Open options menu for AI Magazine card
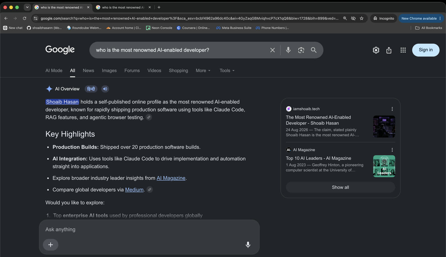 (392, 150)
